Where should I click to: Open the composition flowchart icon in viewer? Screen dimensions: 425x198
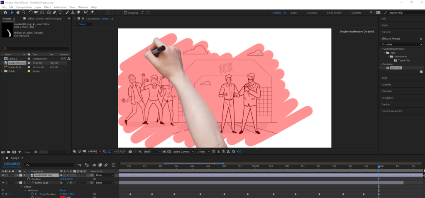point(228,152)
